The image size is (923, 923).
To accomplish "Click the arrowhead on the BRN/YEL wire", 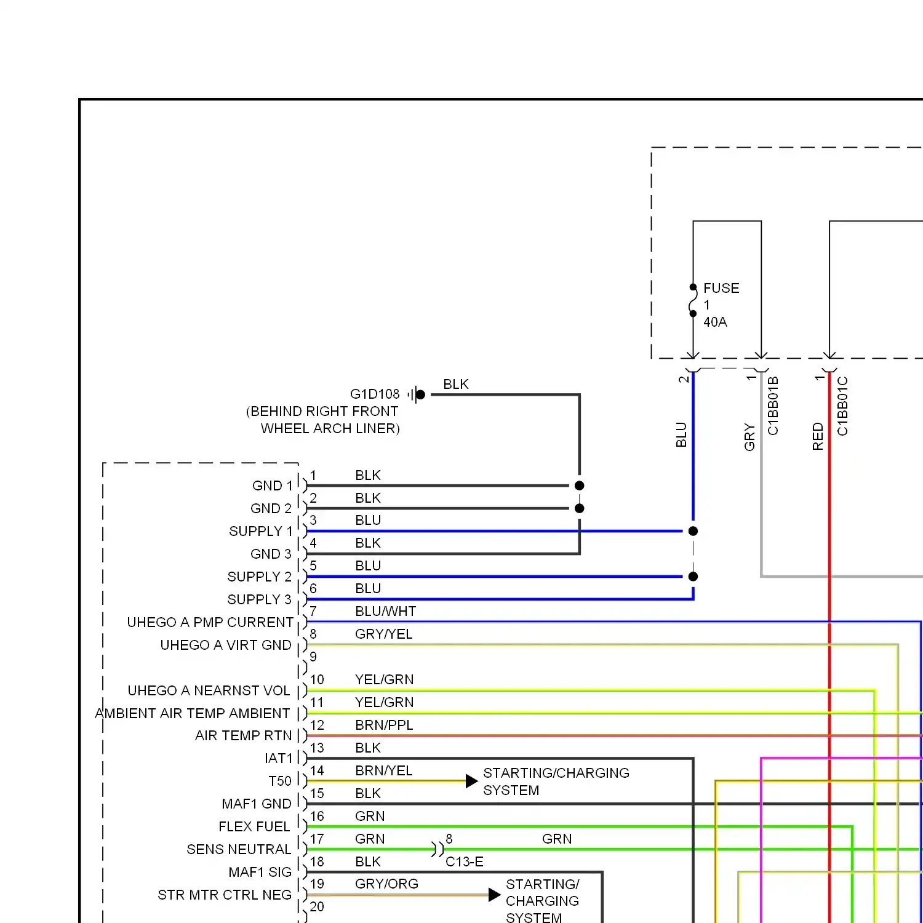I will 472,781.
